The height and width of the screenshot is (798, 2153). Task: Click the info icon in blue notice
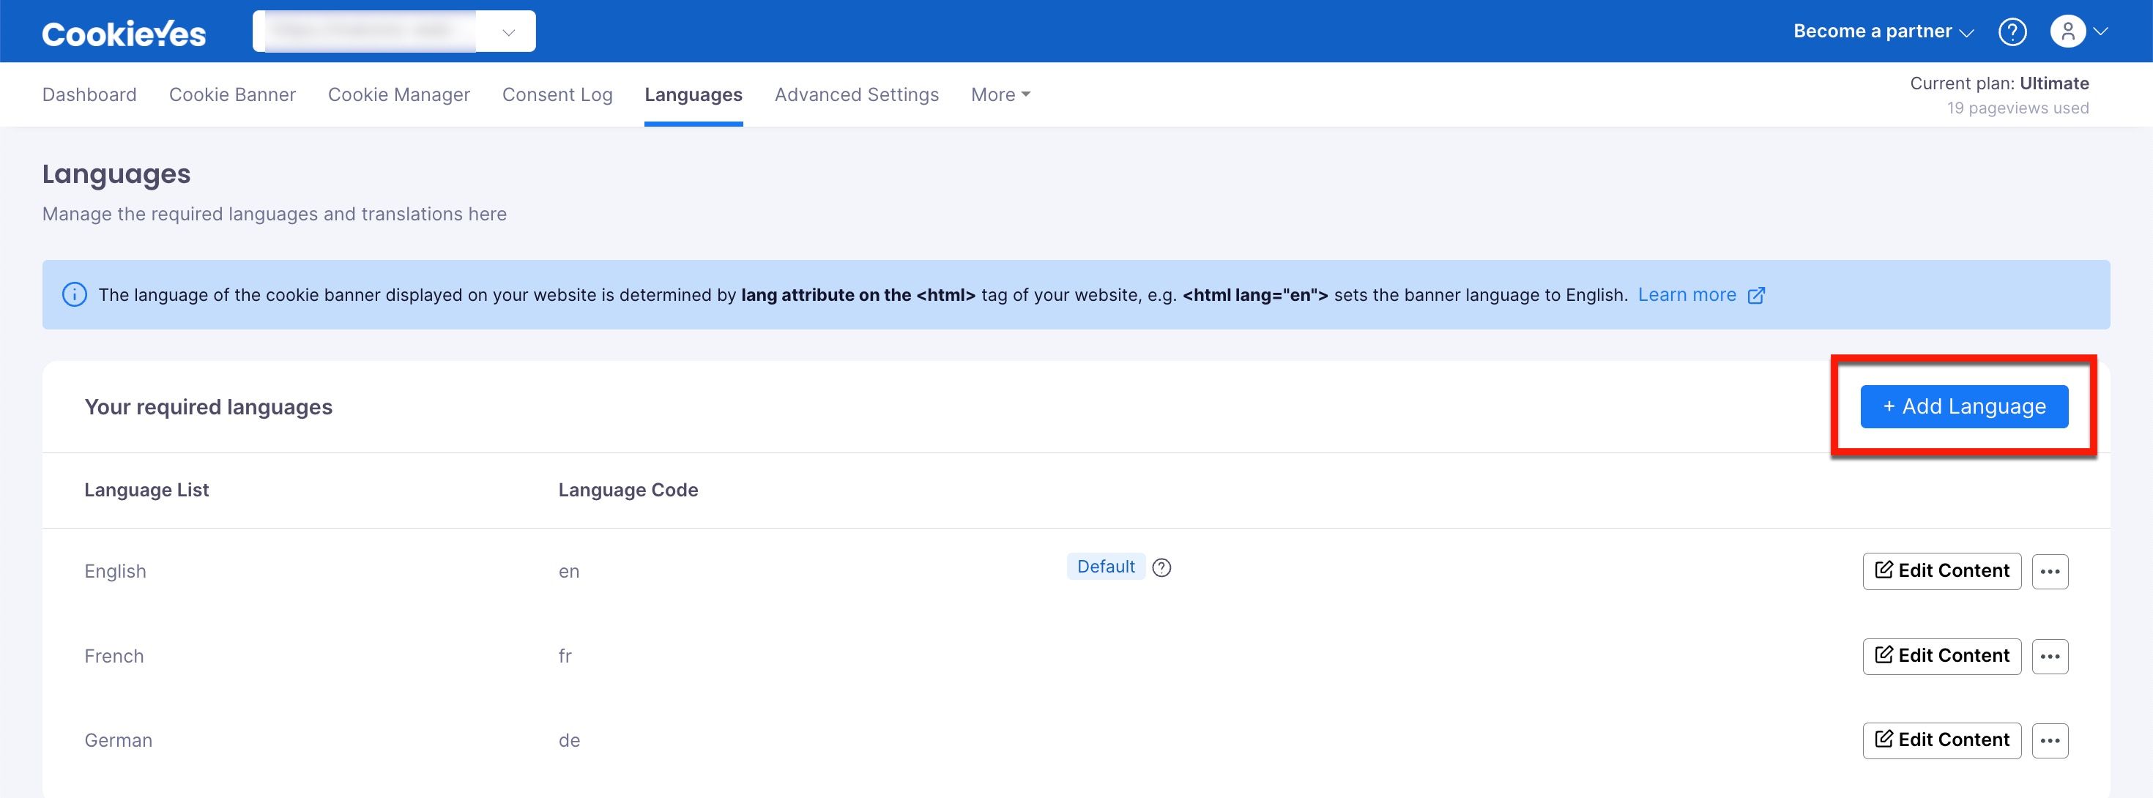pyautogui.click(x=75, y=295)
